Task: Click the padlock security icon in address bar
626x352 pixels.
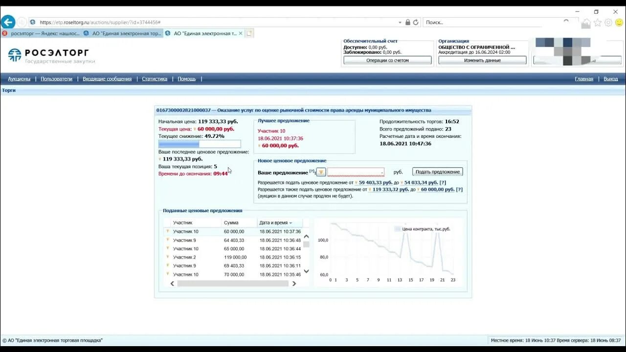Action: click(408, 22)
